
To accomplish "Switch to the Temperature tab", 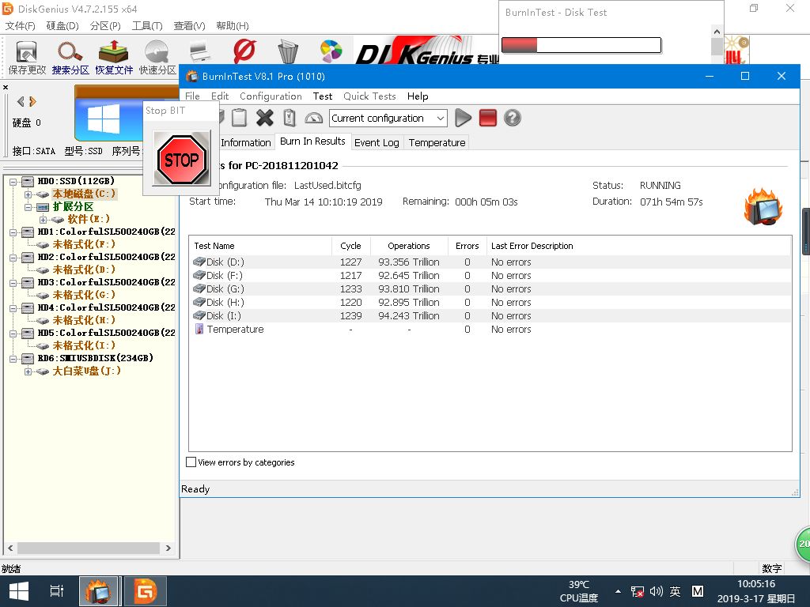I will pos(437,142).
